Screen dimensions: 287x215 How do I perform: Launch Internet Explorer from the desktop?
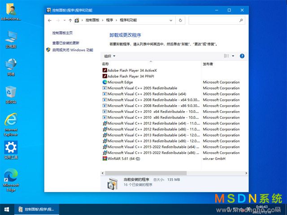(x=11, y=125)
